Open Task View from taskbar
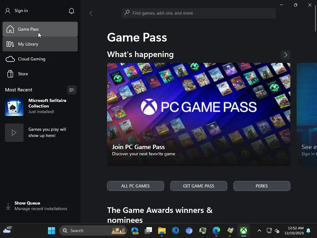The height and width of the screenshot is (238, 317). (148, 231)
